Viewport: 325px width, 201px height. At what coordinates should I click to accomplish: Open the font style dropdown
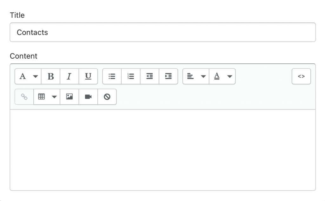pos(28,76)
